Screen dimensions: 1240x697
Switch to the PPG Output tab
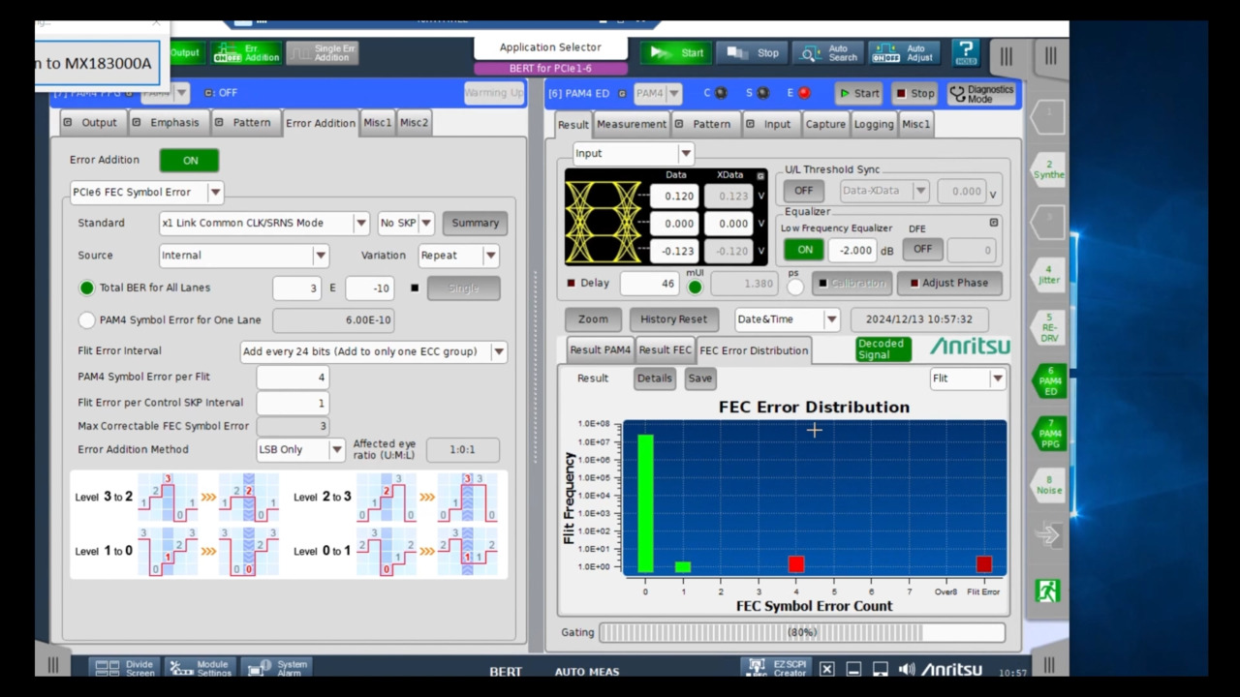(x=90, y=123)
